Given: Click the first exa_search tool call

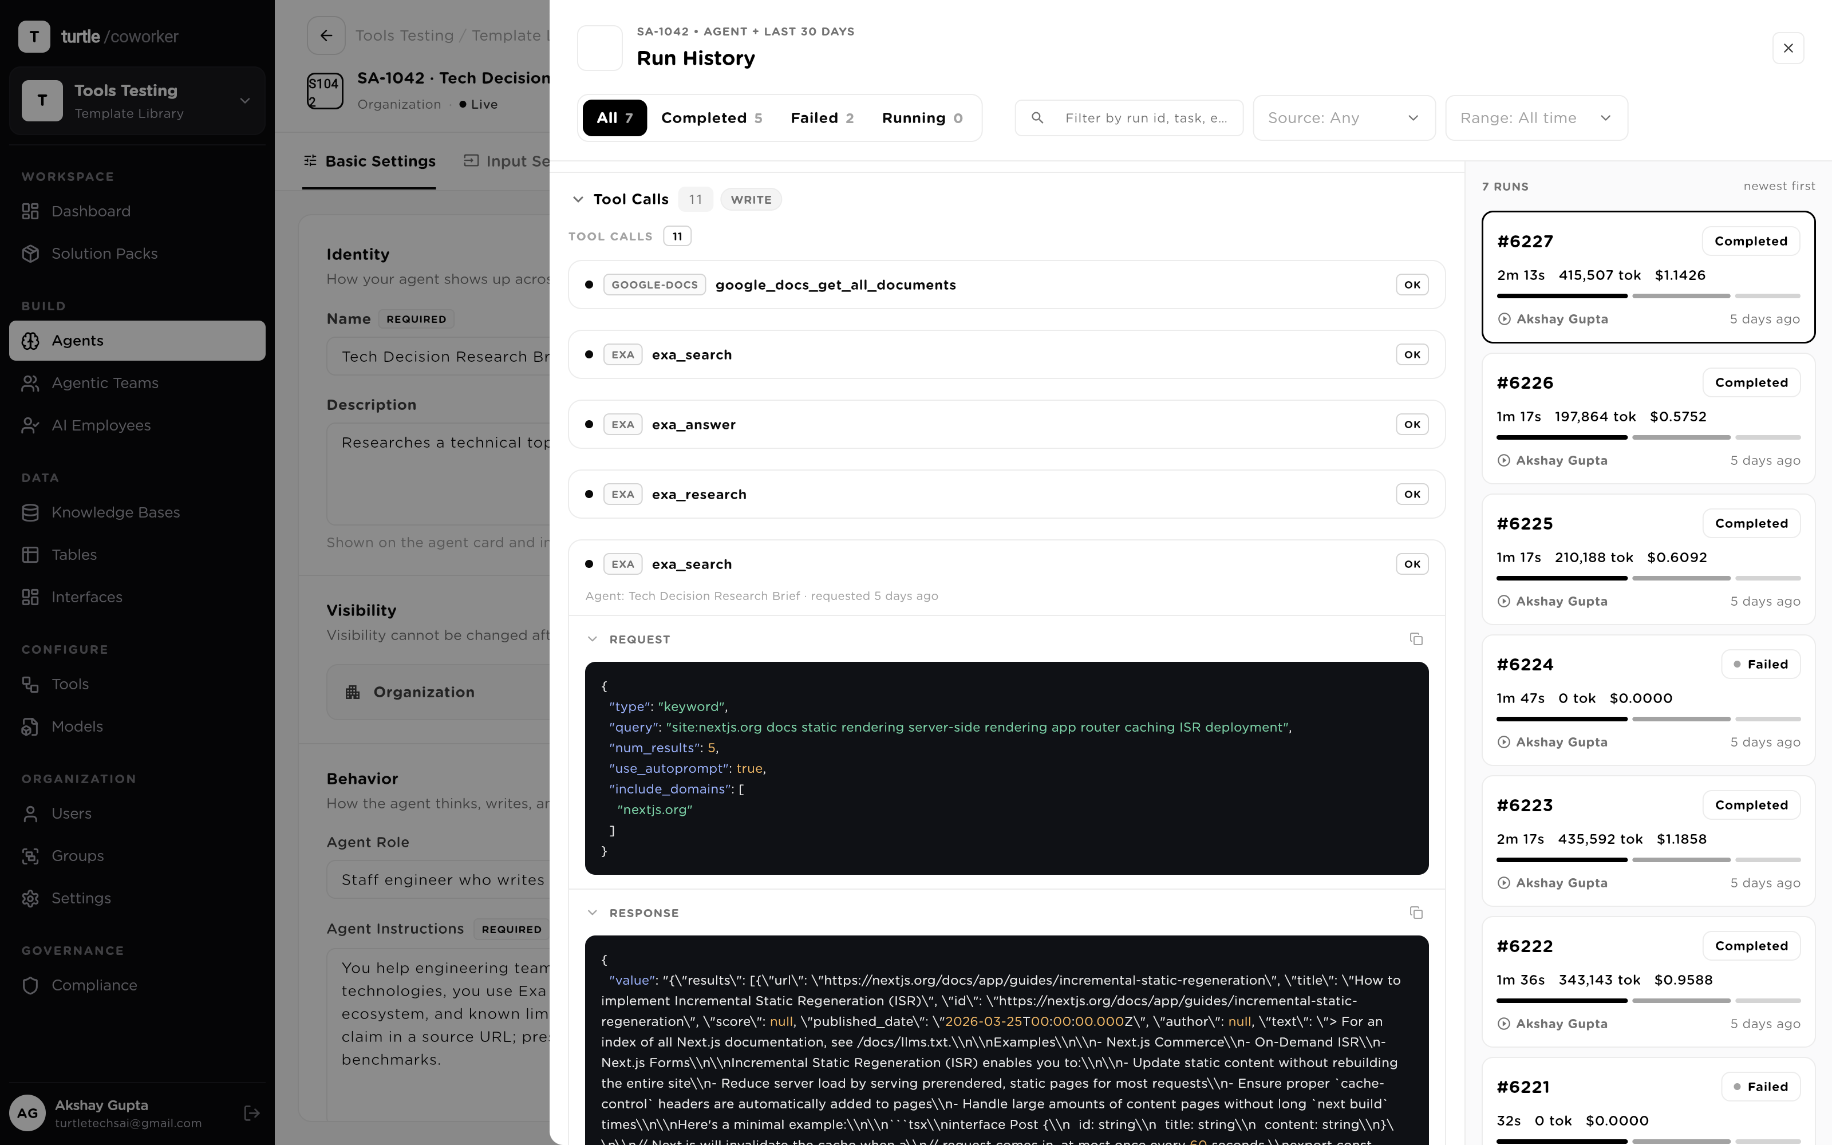Looking at the screenshot, I should coord(1006,354).
